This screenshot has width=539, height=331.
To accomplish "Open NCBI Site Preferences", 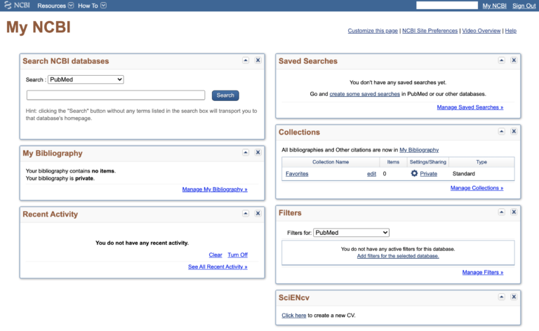I will 430,31.
